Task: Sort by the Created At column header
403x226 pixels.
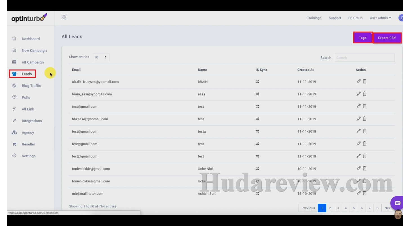Action: (306, 70)
